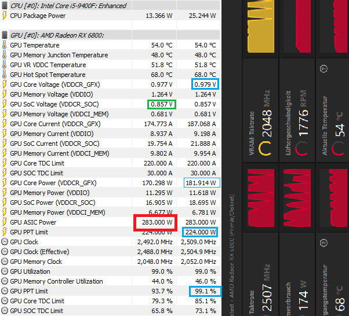Select the GPU Core TDC Limit row showing 220.000 A
This screenshot has height=316, width=349.
tap(110, 163)
